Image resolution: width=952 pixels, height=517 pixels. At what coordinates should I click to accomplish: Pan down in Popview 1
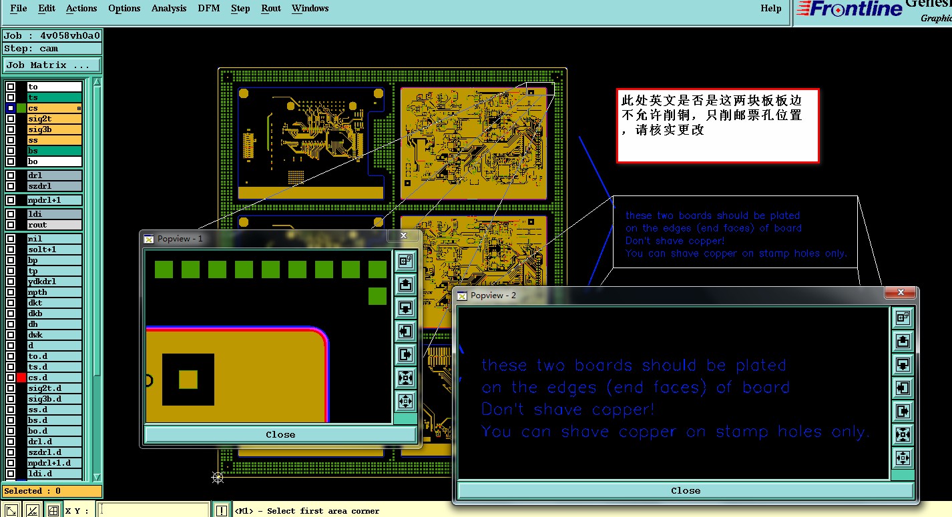(405, 308)
